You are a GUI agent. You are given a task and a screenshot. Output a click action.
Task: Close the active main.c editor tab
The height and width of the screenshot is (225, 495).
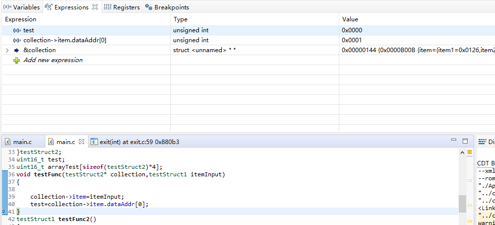[x=82, y=142]
